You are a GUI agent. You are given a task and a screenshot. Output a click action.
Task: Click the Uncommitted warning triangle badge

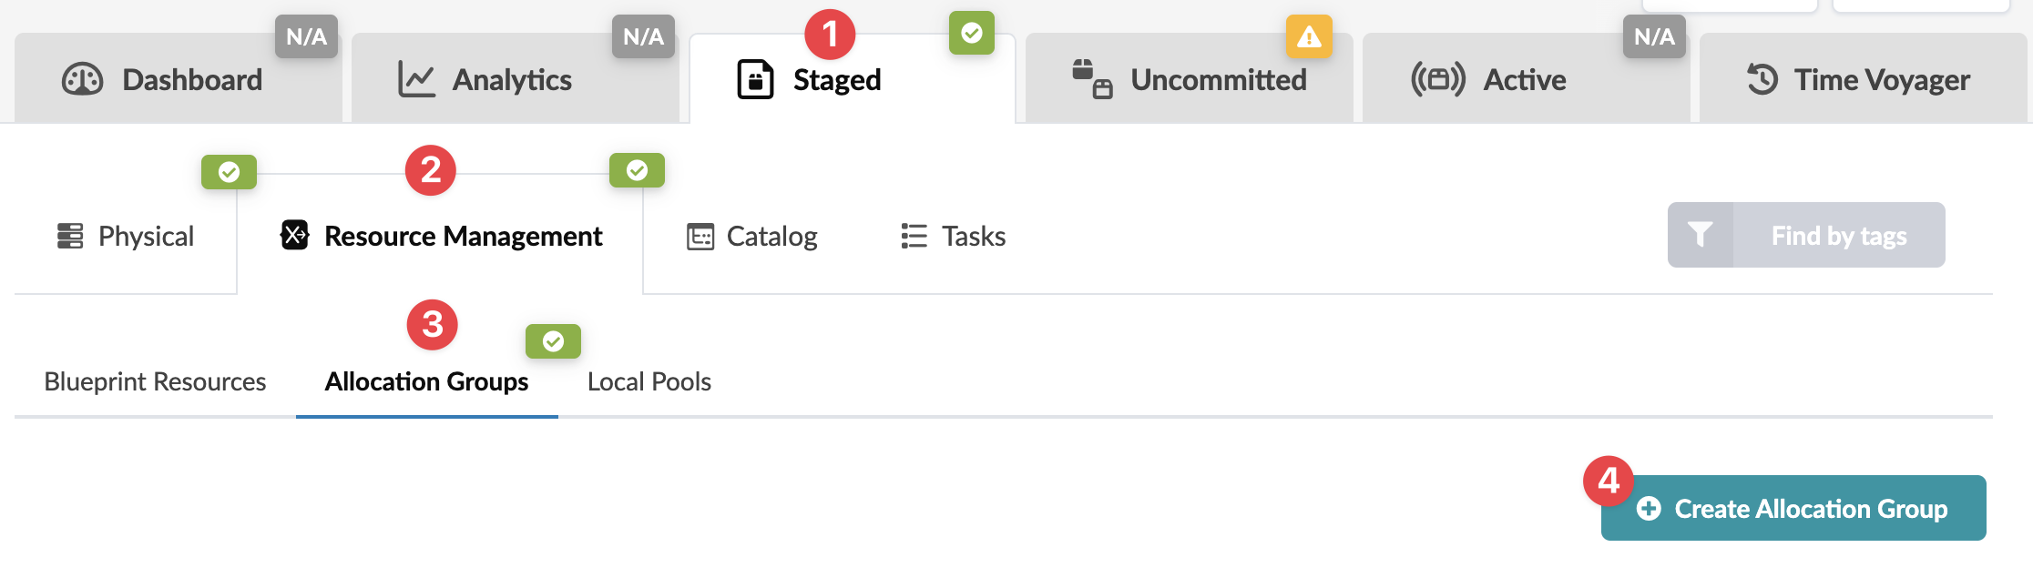pos(1309,37)
